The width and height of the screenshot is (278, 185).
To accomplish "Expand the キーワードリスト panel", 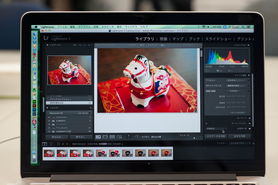I will pos(249,123).
